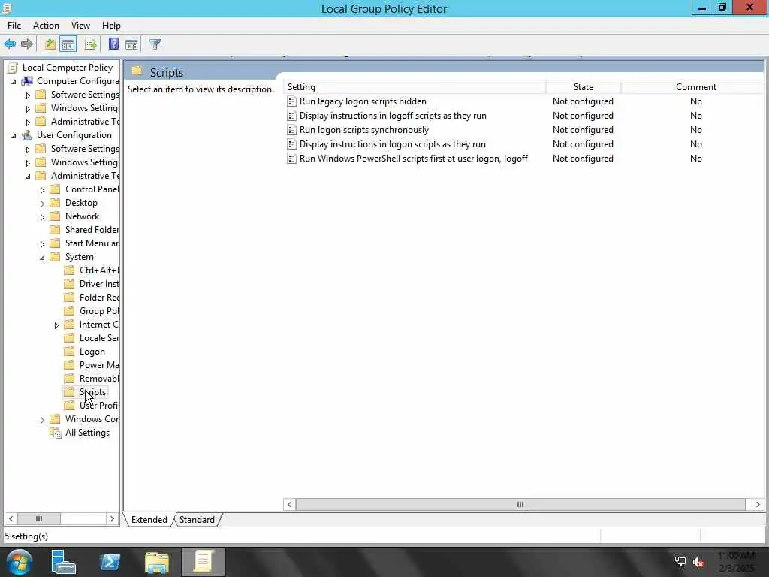769x577 pixels.
Task: Launch PowerShell from the taskbar
Action: click(x=110, y=562)
